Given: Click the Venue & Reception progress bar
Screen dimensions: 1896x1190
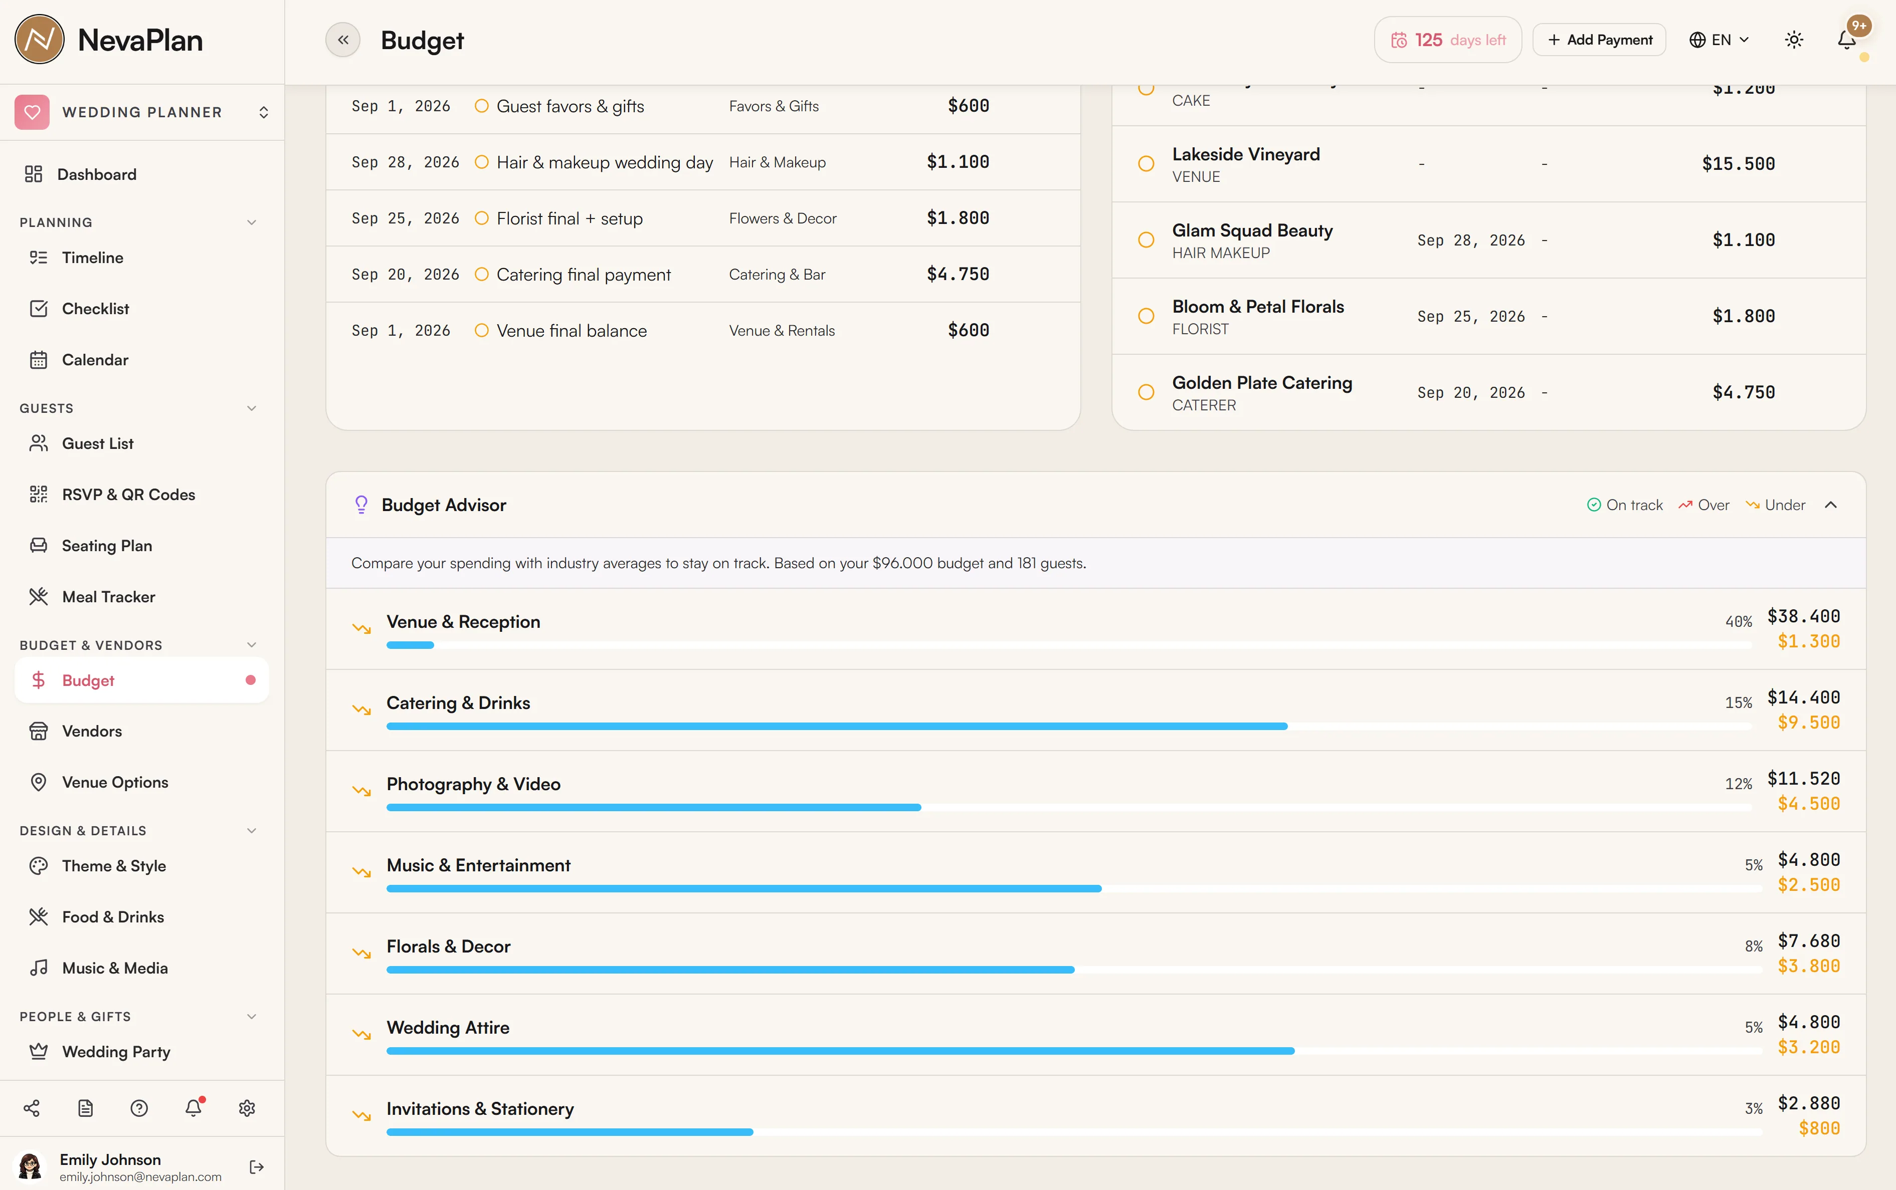Looking at the screenshot, I should click(1069, 645).
